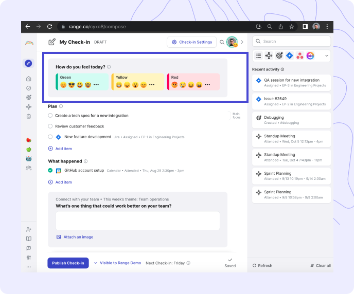Open the feedback chat icon in the sidebar

(x=29, y=248)
